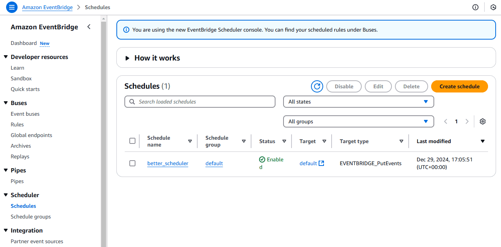501x247 pixels.
Task: Click the Disable button
Action: click(344, 86)
